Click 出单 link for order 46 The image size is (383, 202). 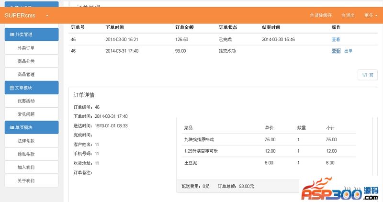348,51
